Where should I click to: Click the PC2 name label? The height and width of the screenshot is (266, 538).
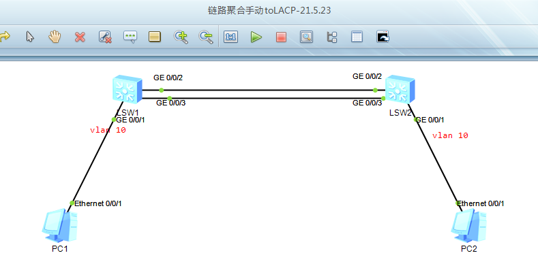click(468, 249)
